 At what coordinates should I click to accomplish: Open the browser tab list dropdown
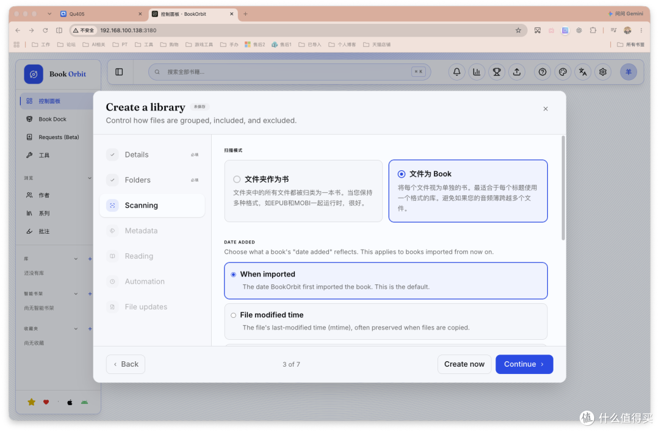[49, 14]
